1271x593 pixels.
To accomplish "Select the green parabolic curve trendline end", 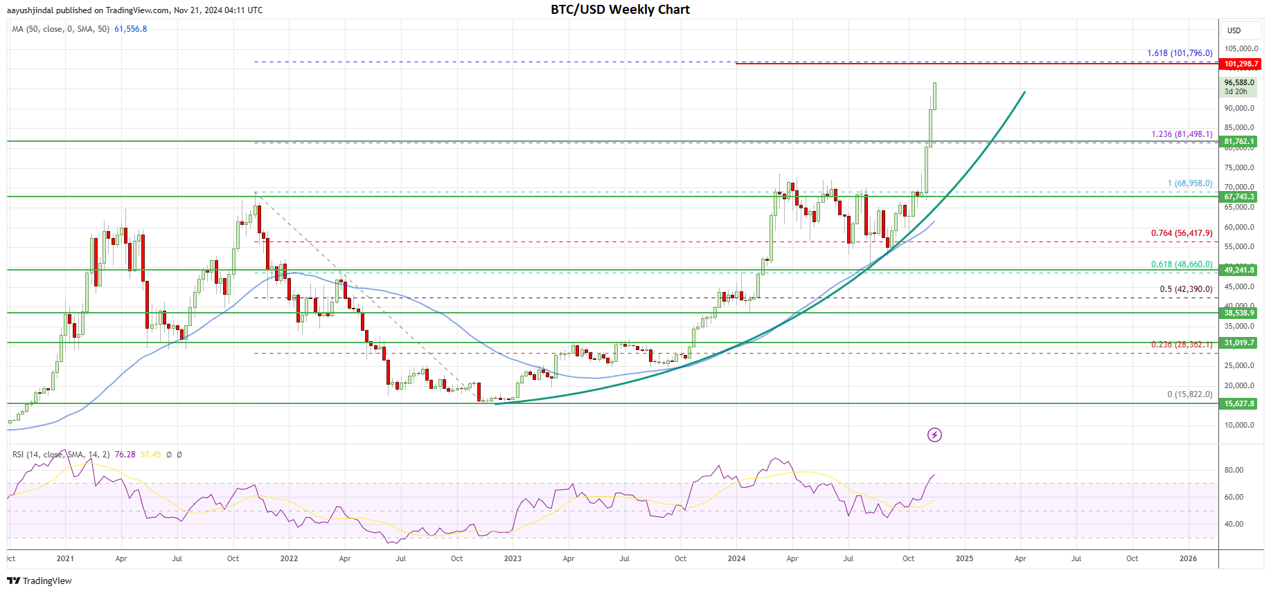I will coord(1024,92).
